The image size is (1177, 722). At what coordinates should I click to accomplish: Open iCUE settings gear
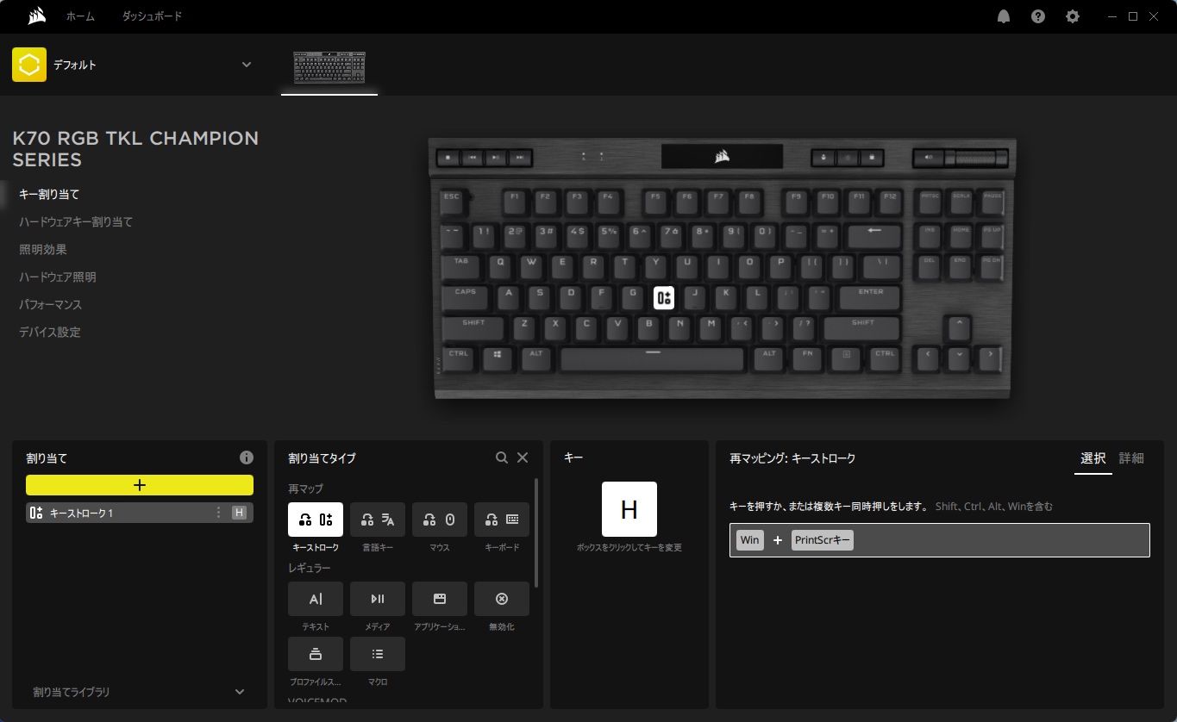pyautogui.click(x=1073, y=16)
